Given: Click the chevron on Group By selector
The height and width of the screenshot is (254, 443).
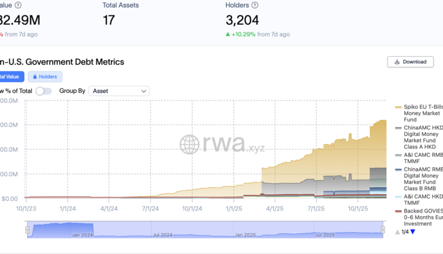Looking at the screenshot, I should pyautogui.click(x=144, y=91).
